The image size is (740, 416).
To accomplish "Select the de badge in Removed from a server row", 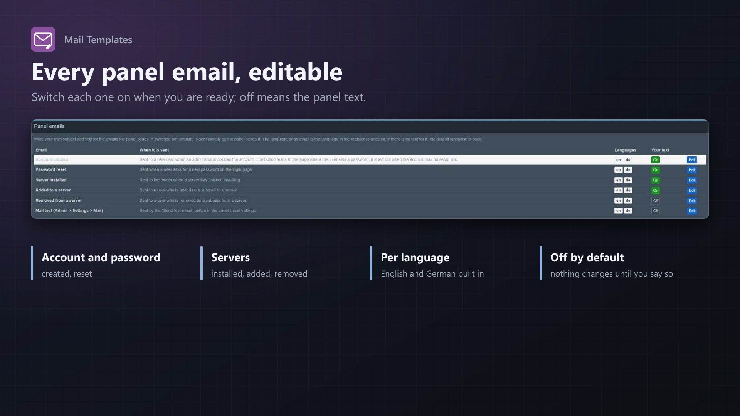I will click(628, 200).
